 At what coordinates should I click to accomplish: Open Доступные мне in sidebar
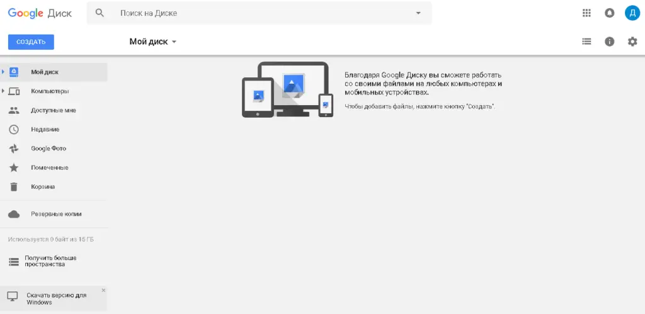[x=54, y=110]
